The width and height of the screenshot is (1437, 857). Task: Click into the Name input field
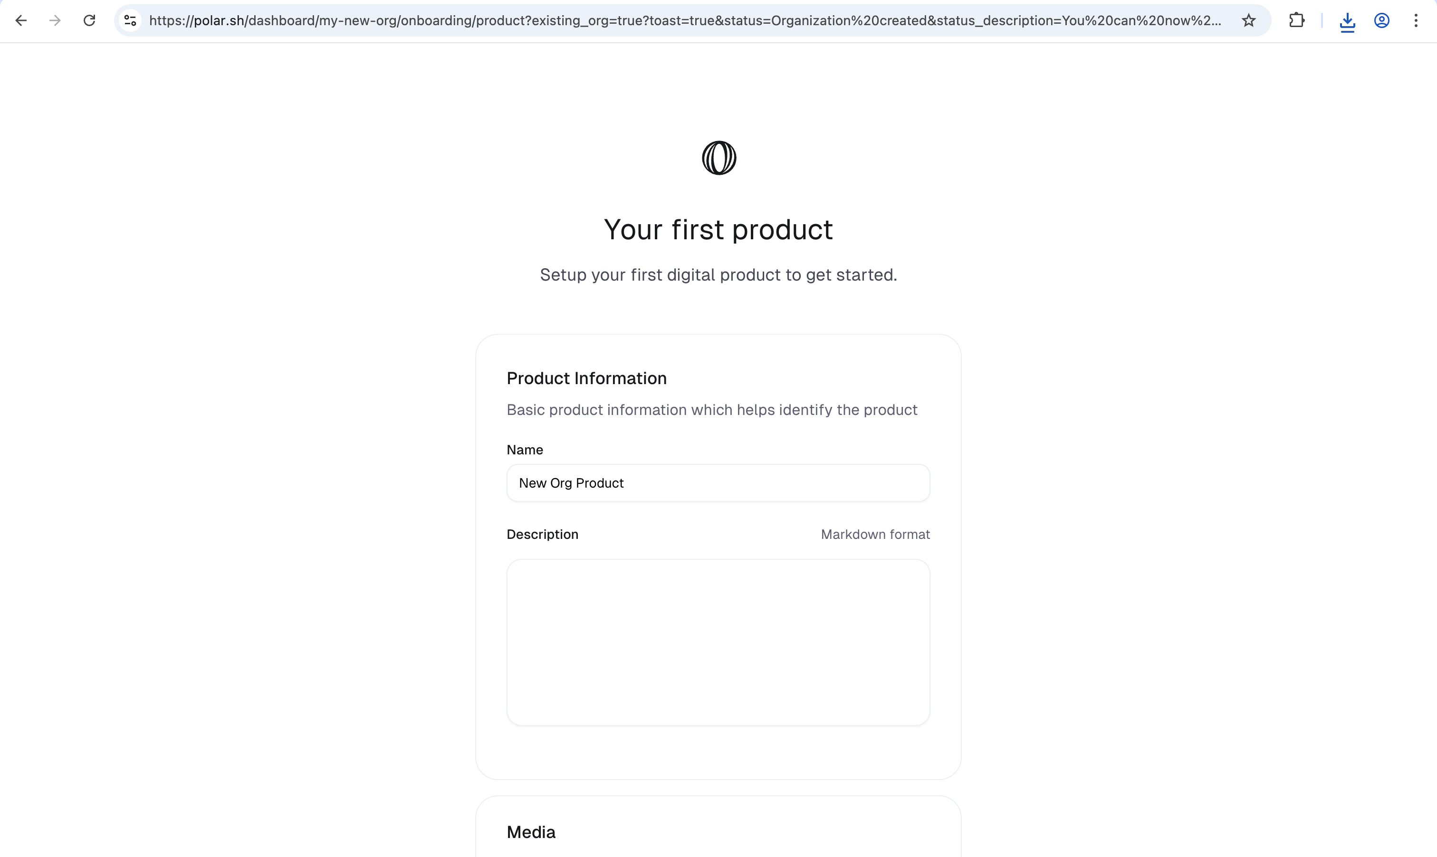718,483
